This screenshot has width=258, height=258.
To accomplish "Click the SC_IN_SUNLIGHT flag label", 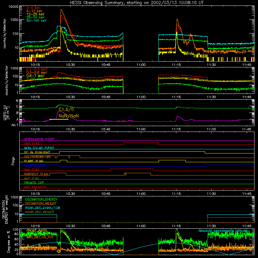I will pos(37,152).
